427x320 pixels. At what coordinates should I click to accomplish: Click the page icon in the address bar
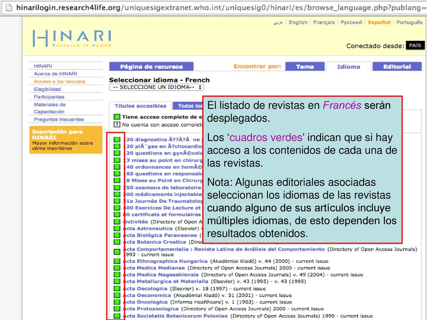9,7
